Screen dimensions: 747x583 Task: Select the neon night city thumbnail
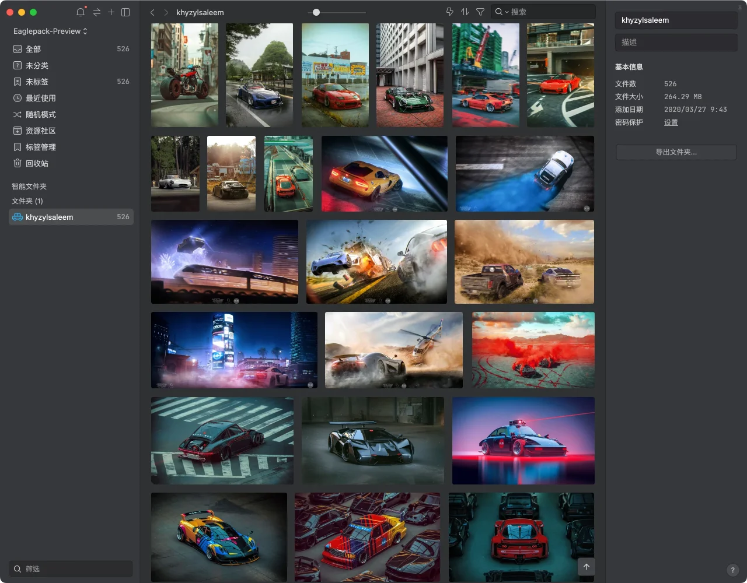pos(234,350)
